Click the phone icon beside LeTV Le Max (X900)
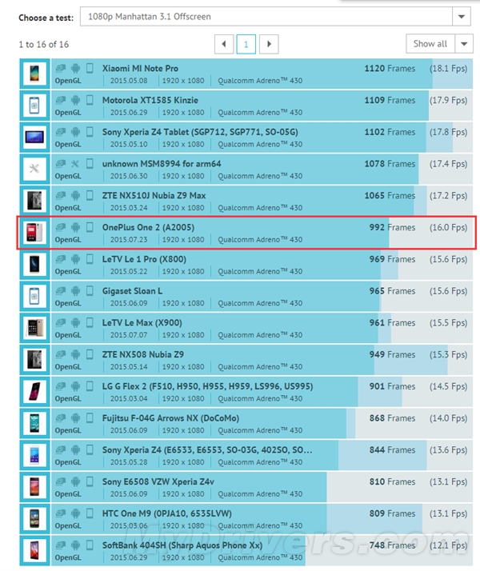 point(90,322)
